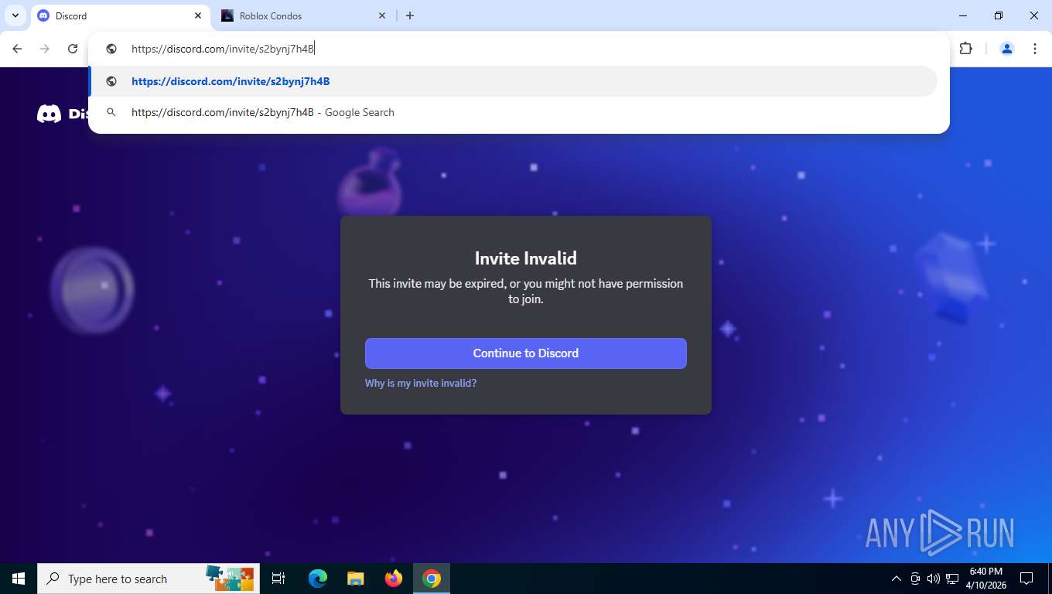Click the Meet Now camera tray icon
Image resolution: width=1052 pixels, height=594 pixels.
(915, 579)
